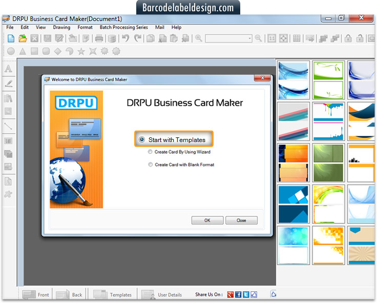Open the zoom level combo box
This screenshot has height=303, width=377.
click(228, 38)
